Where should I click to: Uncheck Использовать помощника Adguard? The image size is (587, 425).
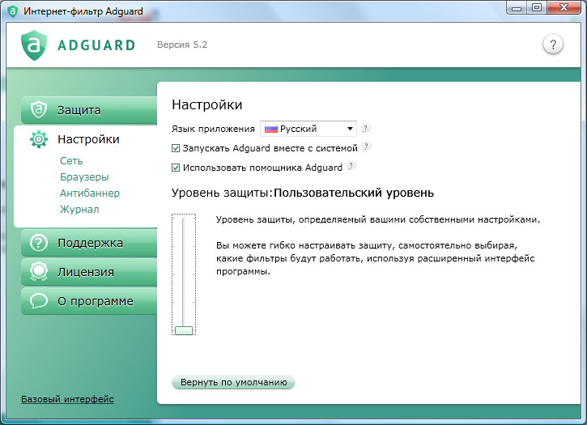tap(176, 168)
